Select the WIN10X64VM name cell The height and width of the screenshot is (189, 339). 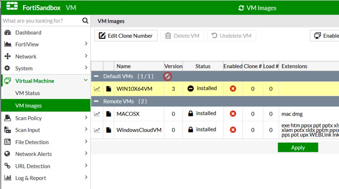139,89
